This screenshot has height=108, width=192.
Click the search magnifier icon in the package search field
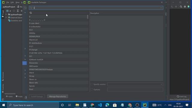click(x=31, y=8)
